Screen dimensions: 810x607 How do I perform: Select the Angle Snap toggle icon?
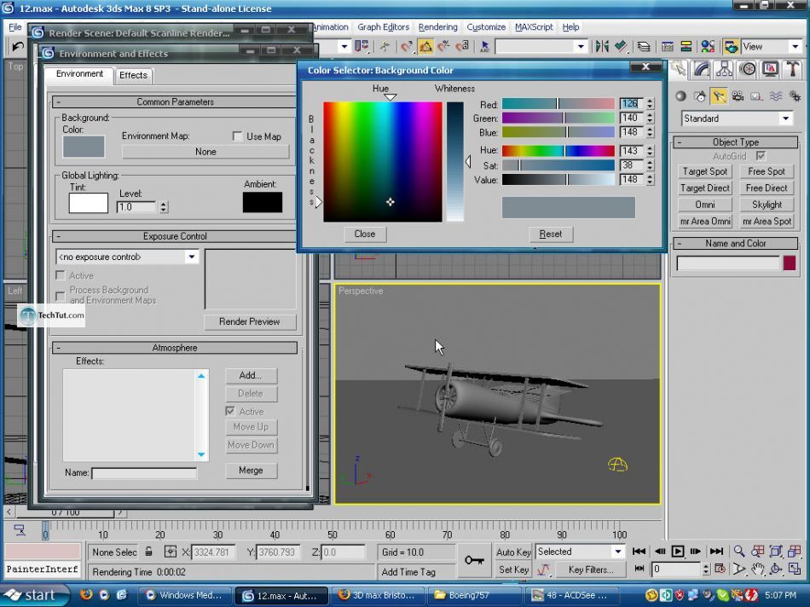click(425, 47)
